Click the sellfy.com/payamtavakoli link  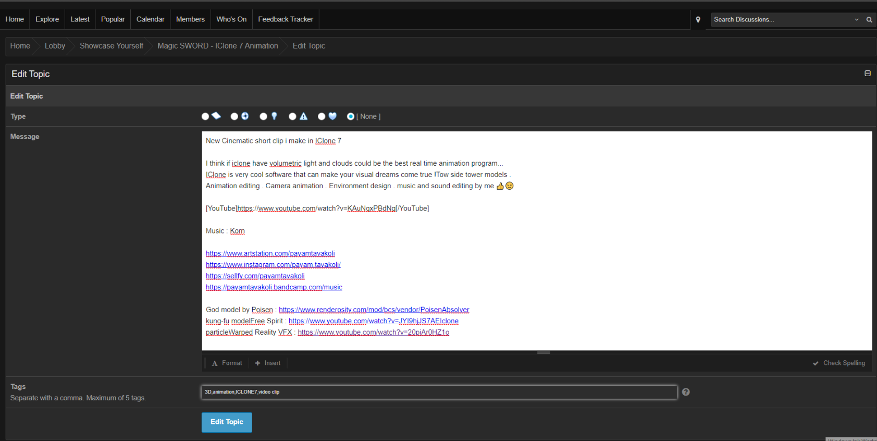[x=255, y=276]
